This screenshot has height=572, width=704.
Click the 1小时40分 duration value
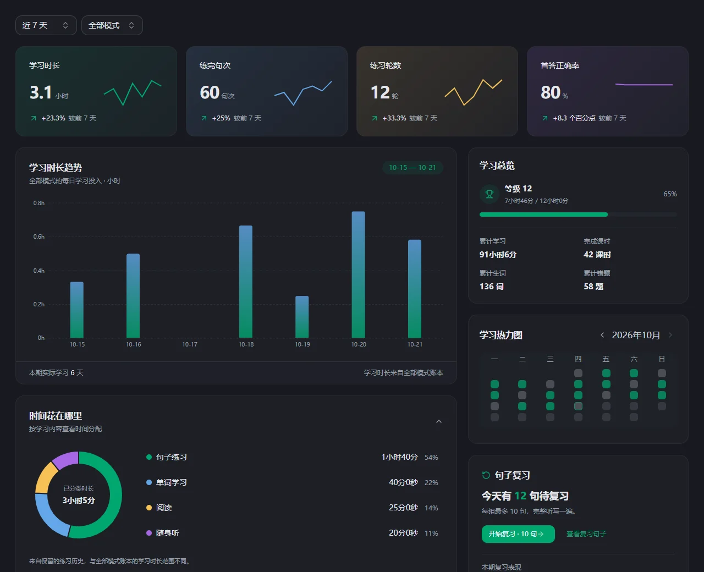[400, 457]
